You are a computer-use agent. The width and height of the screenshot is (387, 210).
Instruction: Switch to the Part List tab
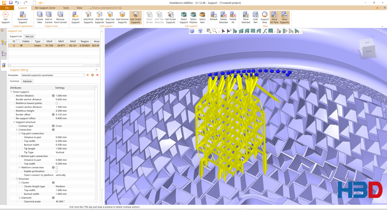coord(29,36)
